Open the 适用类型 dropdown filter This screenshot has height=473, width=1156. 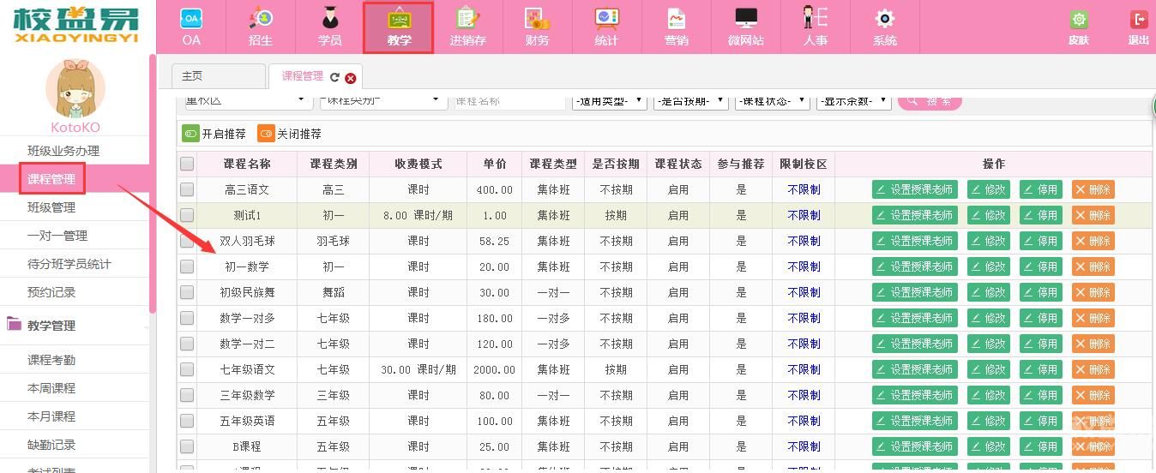pos(610,101)
